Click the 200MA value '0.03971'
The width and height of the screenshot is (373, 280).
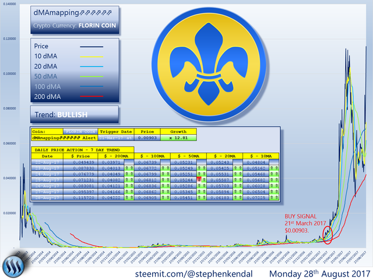[x=111, y=162]
